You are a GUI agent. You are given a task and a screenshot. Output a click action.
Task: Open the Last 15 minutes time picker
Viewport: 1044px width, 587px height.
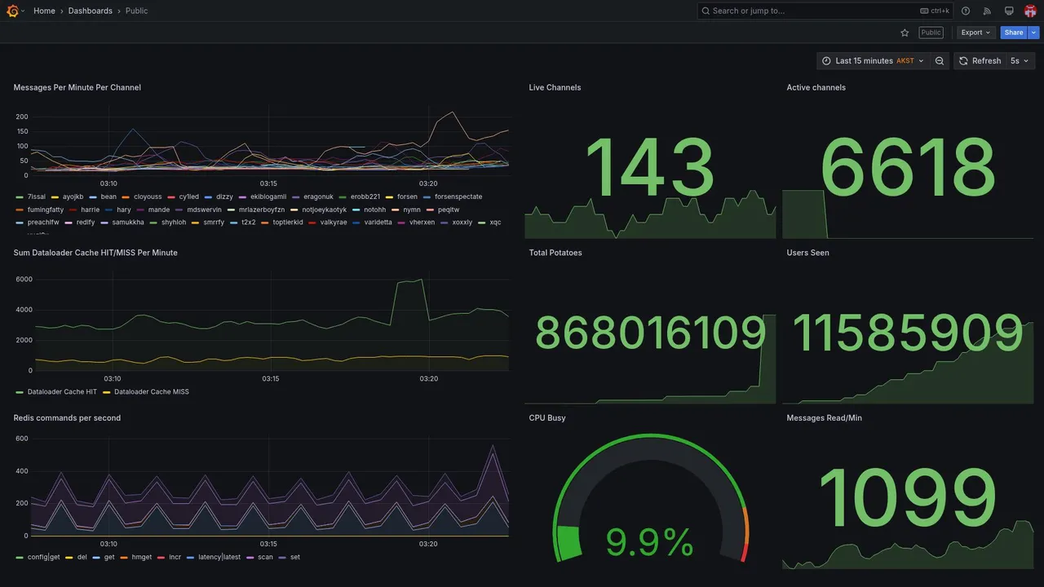point(872,61)
